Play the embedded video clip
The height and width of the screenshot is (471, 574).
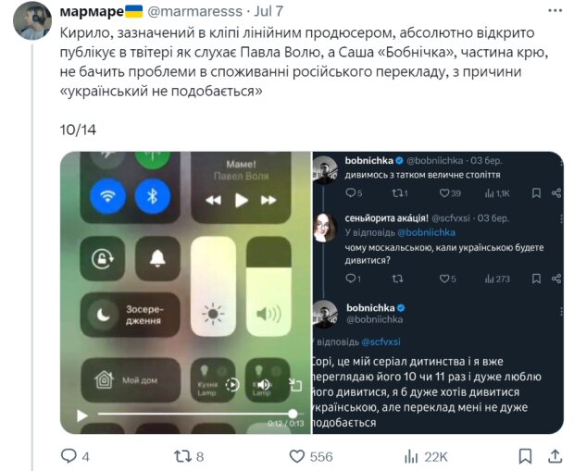click(82, 415)
